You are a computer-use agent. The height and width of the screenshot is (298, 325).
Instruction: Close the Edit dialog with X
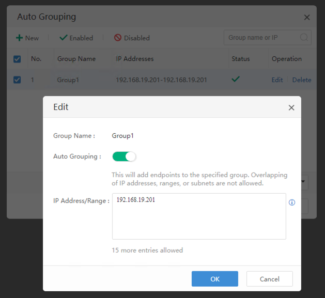(x=291, y=107)
